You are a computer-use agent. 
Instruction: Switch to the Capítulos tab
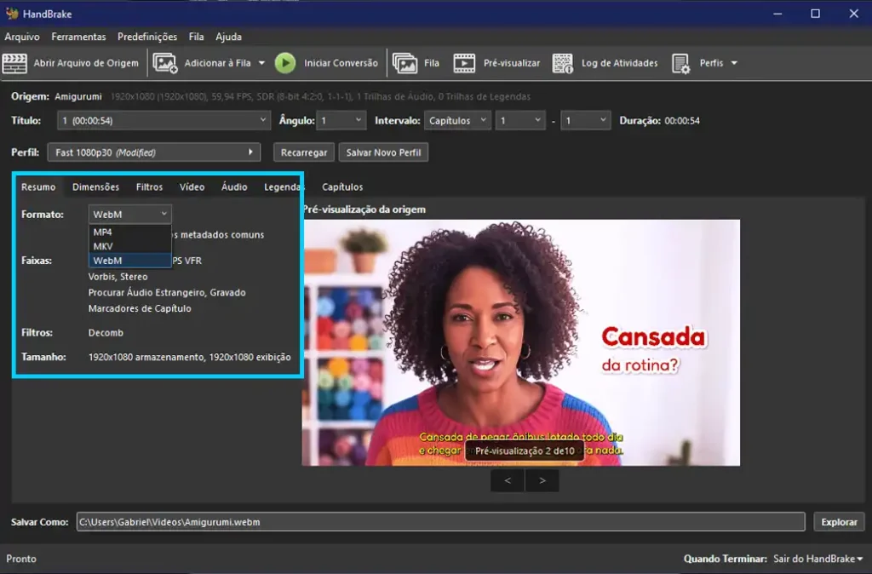(342, 187)
